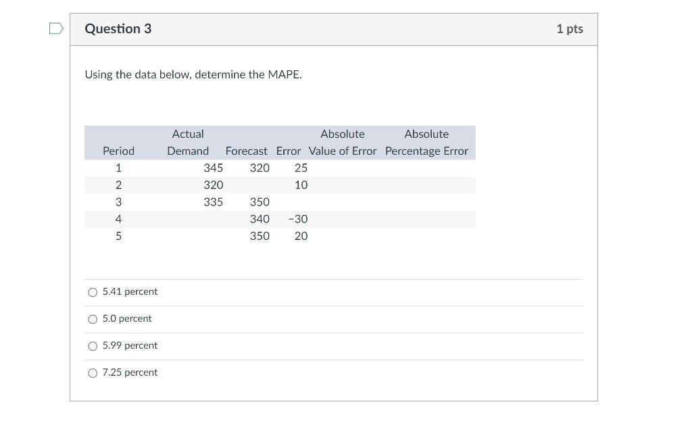Click the Period column header
692x421 pixels.
(118, 151)
